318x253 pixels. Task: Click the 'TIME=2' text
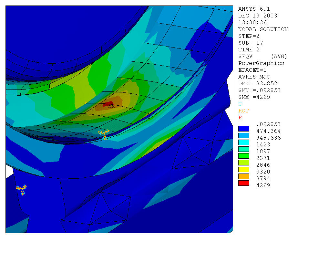pos(249,49)
